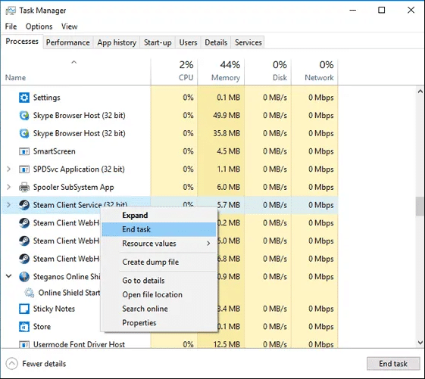Open the Options menu
Screen dimensions: 425x379
click(39, 26)
